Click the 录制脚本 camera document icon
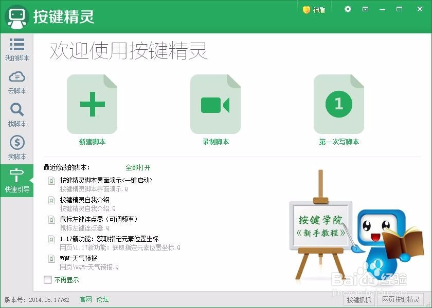The height and width of the screenshot is (308, 432). [x=215, y=104]
